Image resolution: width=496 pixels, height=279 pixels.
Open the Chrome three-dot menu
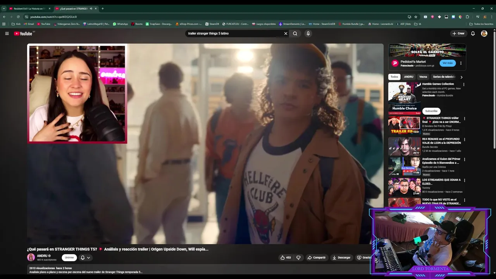point(491,17)
